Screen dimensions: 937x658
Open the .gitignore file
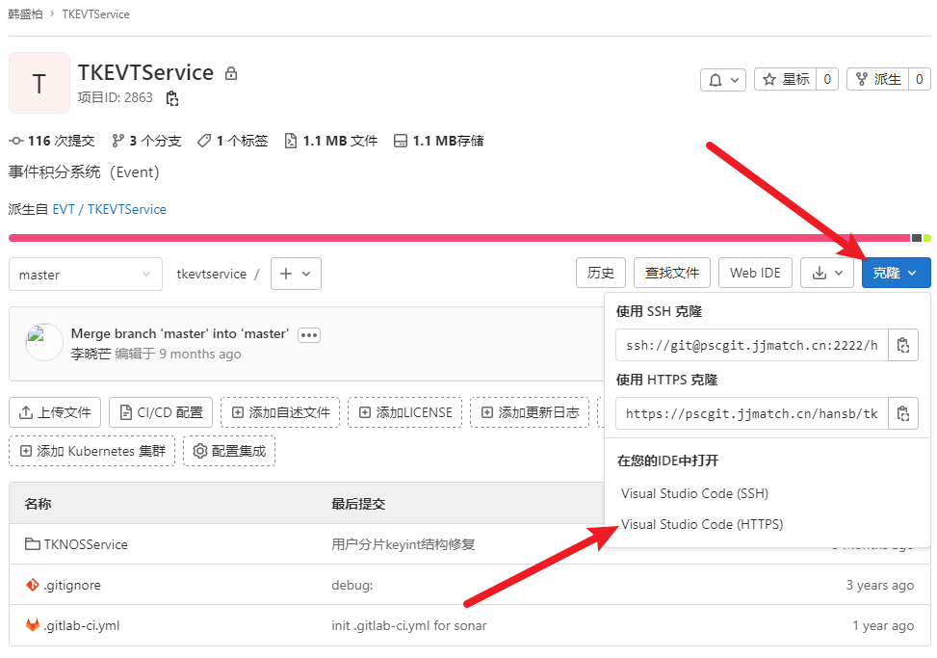71,585
